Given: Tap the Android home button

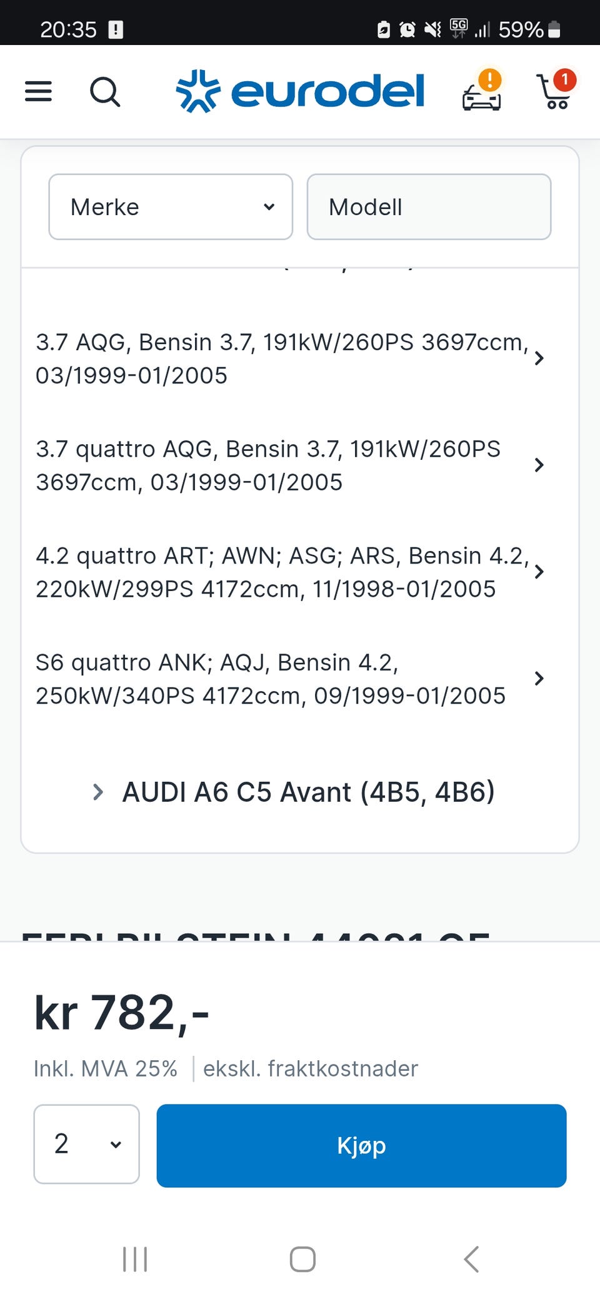Looking at the screenshot, I should click(x=302, y=1258).
